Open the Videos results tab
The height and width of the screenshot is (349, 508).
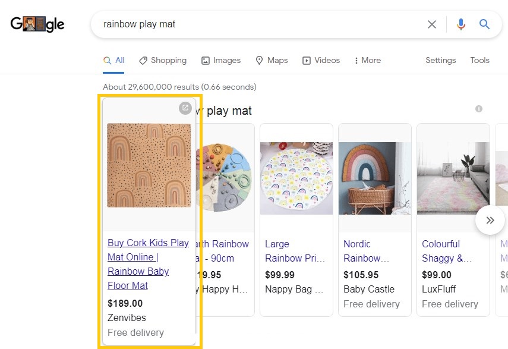point(321,60)
